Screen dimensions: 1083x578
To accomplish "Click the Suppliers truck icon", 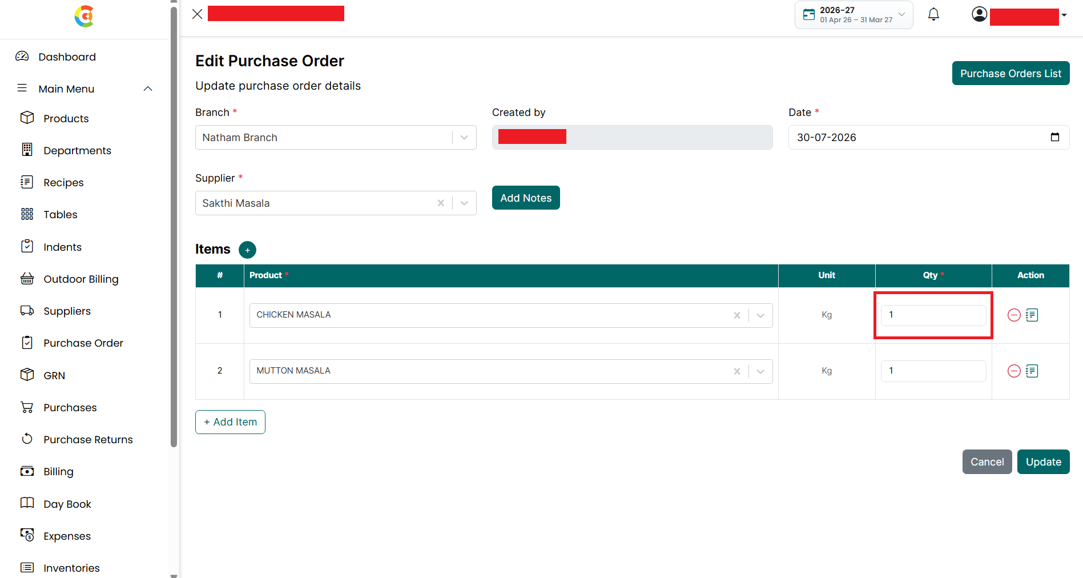I will coord(27,310).
